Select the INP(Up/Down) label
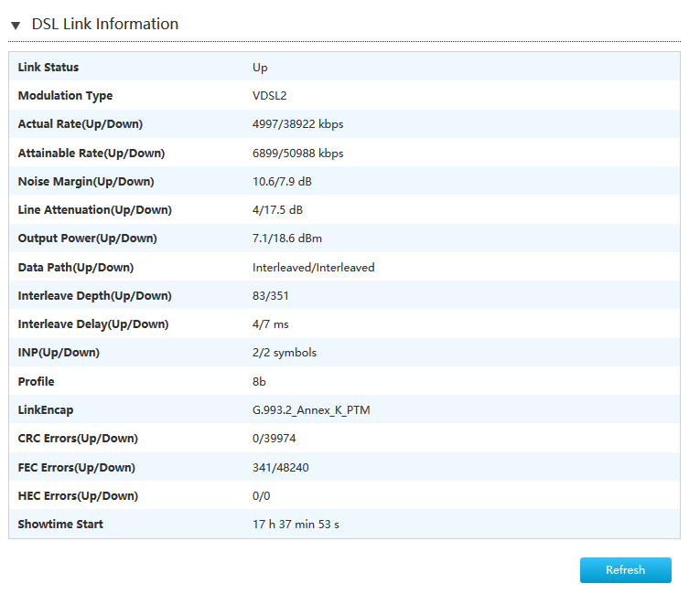Screen dimensions: 689x594 pyautogui.click(x=59, y=353)
